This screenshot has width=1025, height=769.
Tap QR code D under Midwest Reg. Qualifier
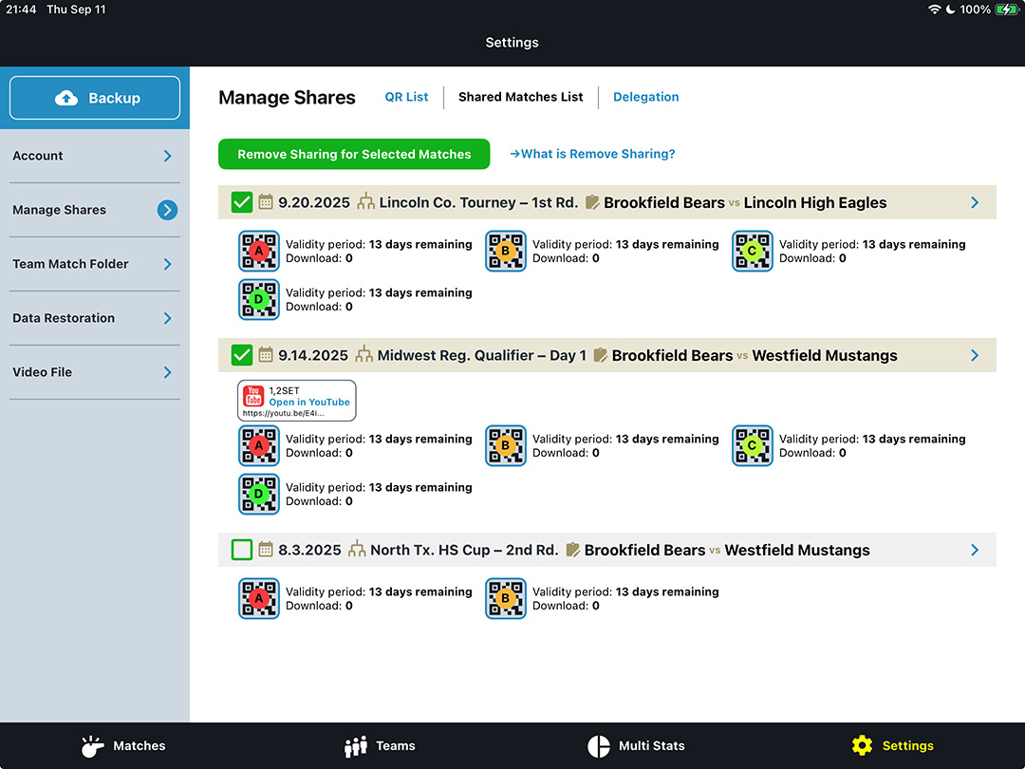259,495
